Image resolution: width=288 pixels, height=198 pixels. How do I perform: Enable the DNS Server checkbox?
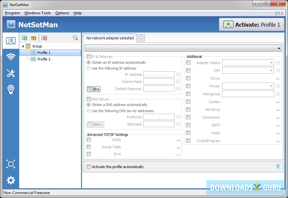(89, 99)
